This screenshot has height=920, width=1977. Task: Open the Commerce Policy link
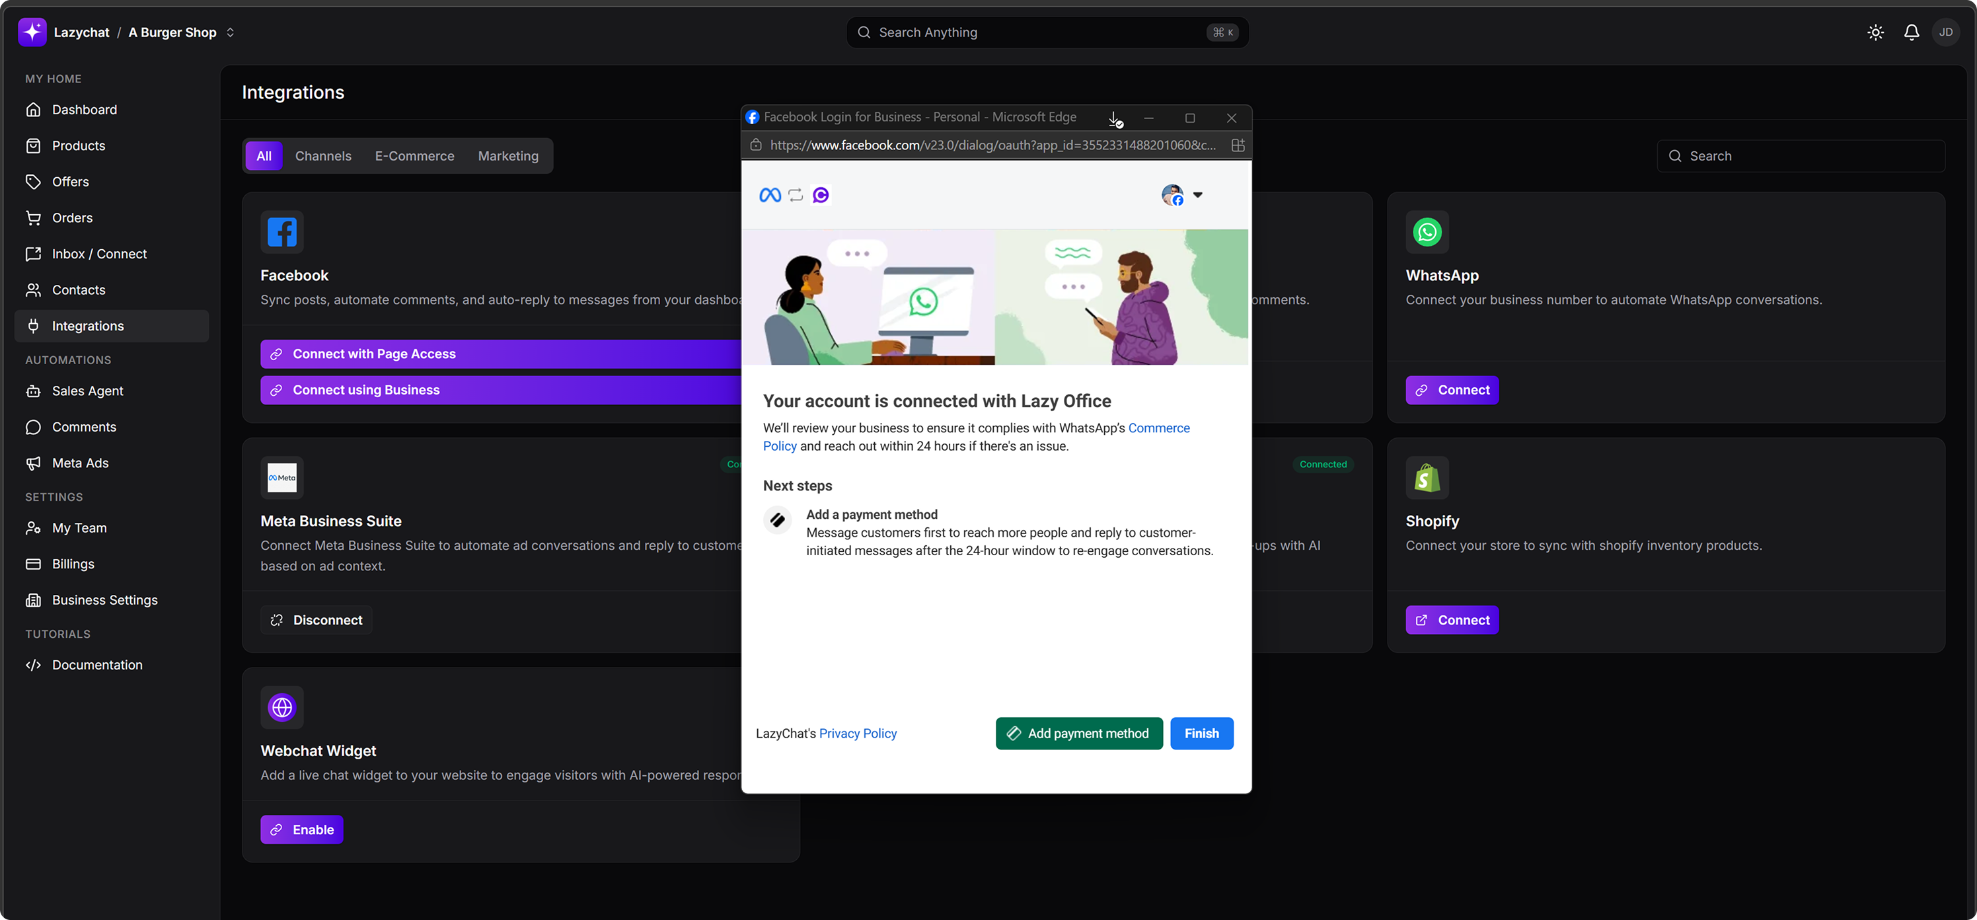1158,428
